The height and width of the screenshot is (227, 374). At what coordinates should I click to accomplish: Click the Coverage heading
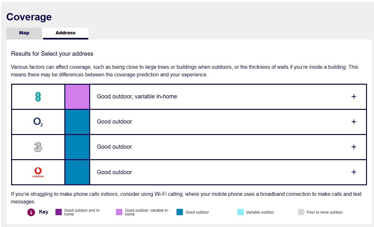pos(29,17)
